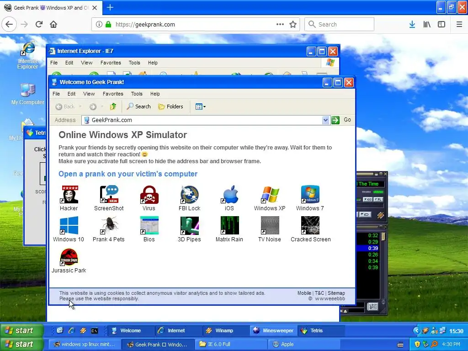The width and height of the screenshot is (468, 351).
Task: Launch the iOS simulator icon
Action: pyautogui.click(x=229, y=198)
